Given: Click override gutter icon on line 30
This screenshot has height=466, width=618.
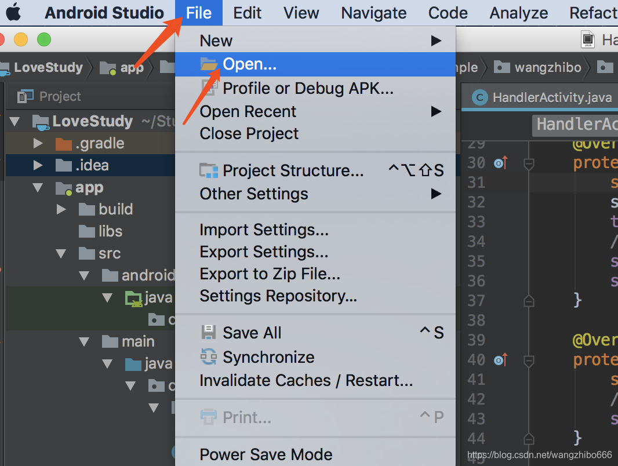Looking at the screenshot, I should pos(500,162).
